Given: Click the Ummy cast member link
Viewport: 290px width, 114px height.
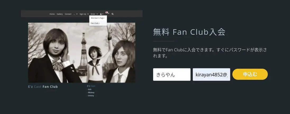Looking at the screenshot, I should (90, 96).
